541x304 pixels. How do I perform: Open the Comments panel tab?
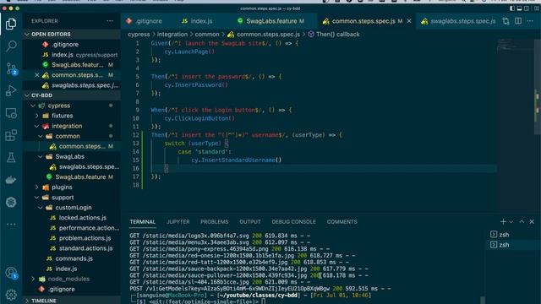tap(342, 221)
